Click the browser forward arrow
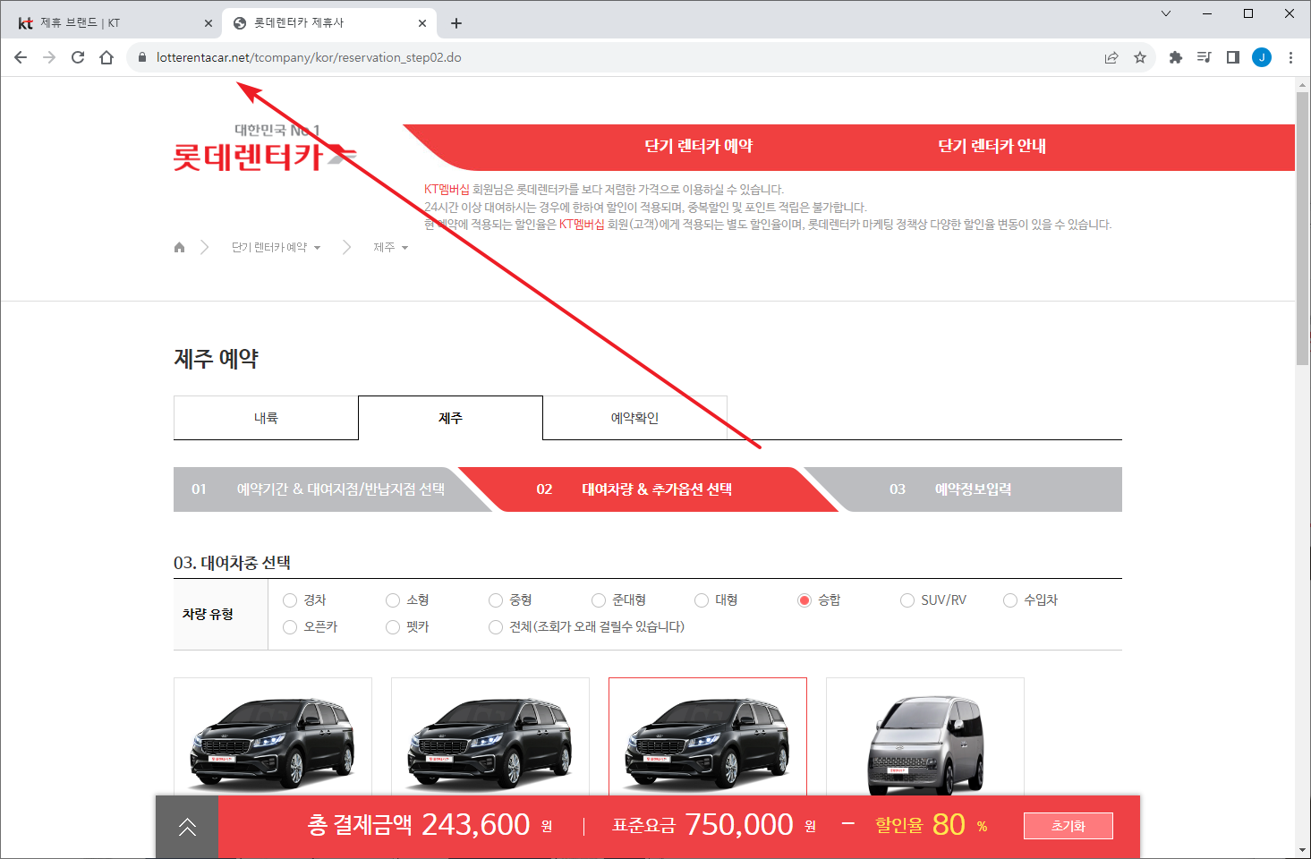 tap(49, 57)
